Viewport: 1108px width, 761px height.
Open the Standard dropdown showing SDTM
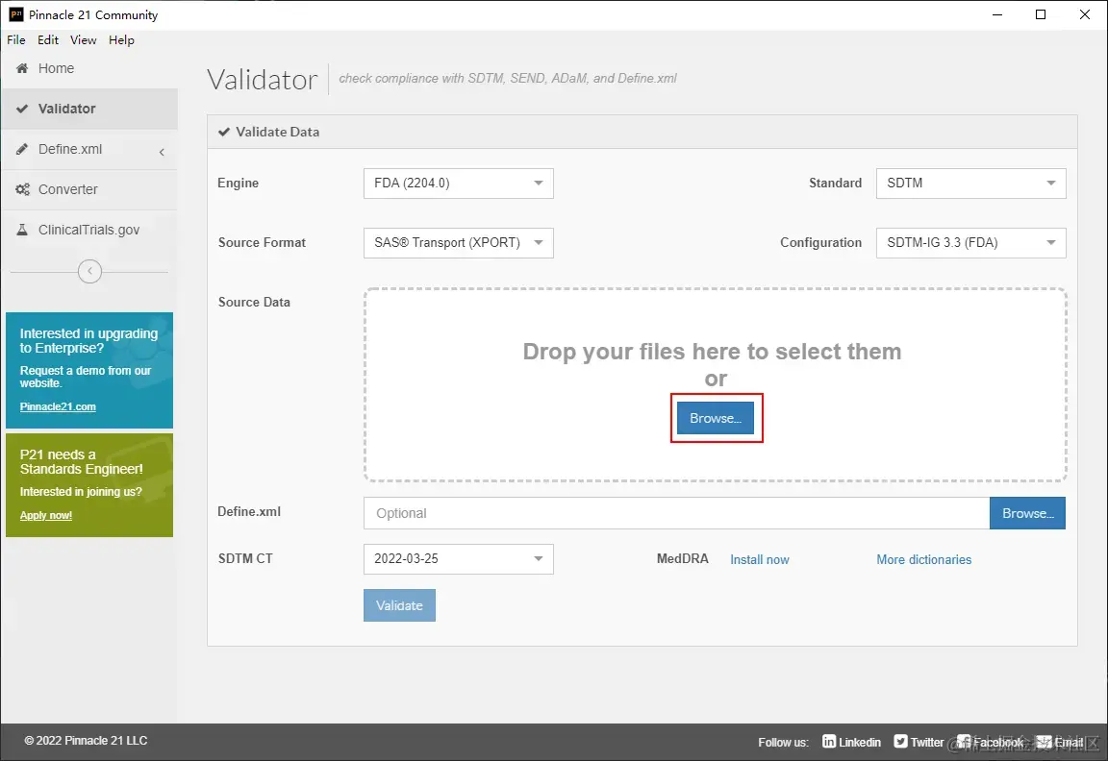[970, 184]
